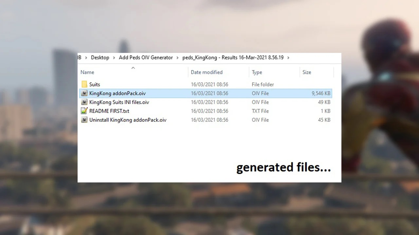This screenshot has height=235, width=419.
Task: Sort files by the Size column header
Action: (x=307, y=72)
